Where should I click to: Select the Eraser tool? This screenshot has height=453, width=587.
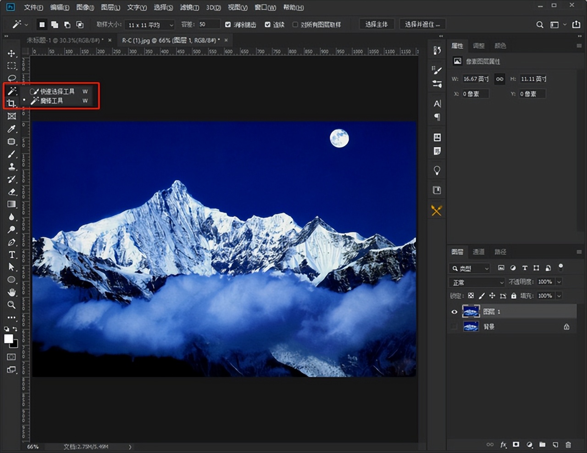[11, 192]
